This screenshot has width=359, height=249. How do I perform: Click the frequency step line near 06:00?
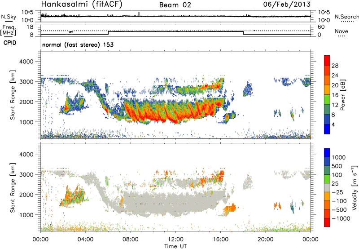[108, 33]
